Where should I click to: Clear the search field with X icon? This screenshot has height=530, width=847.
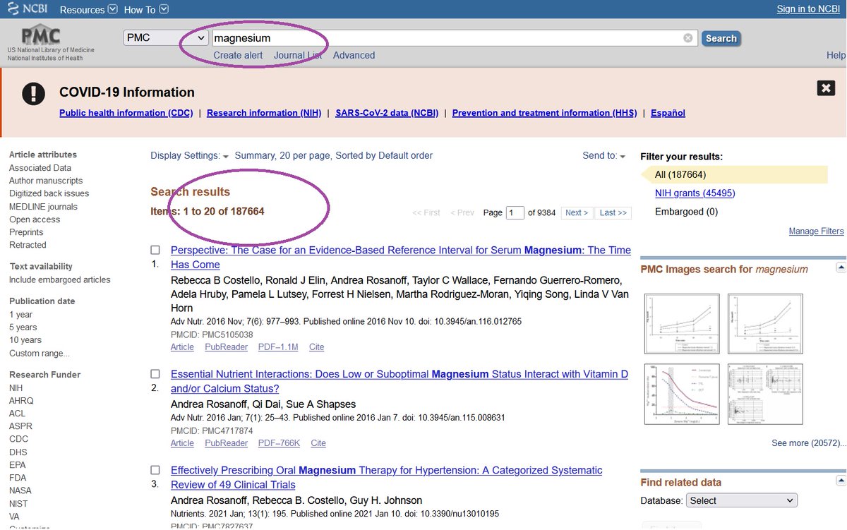[688, 38]
